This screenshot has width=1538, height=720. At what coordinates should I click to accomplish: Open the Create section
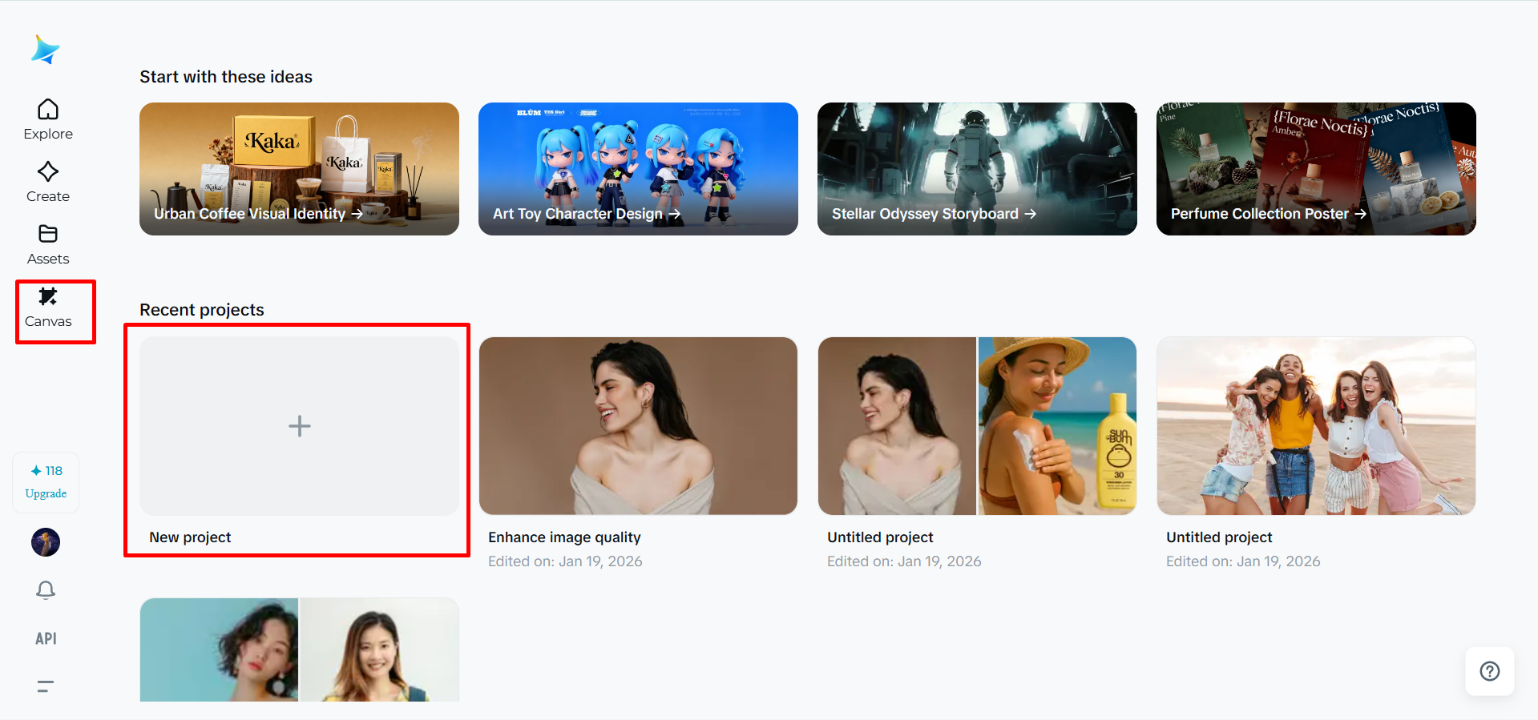coord(48,182)
